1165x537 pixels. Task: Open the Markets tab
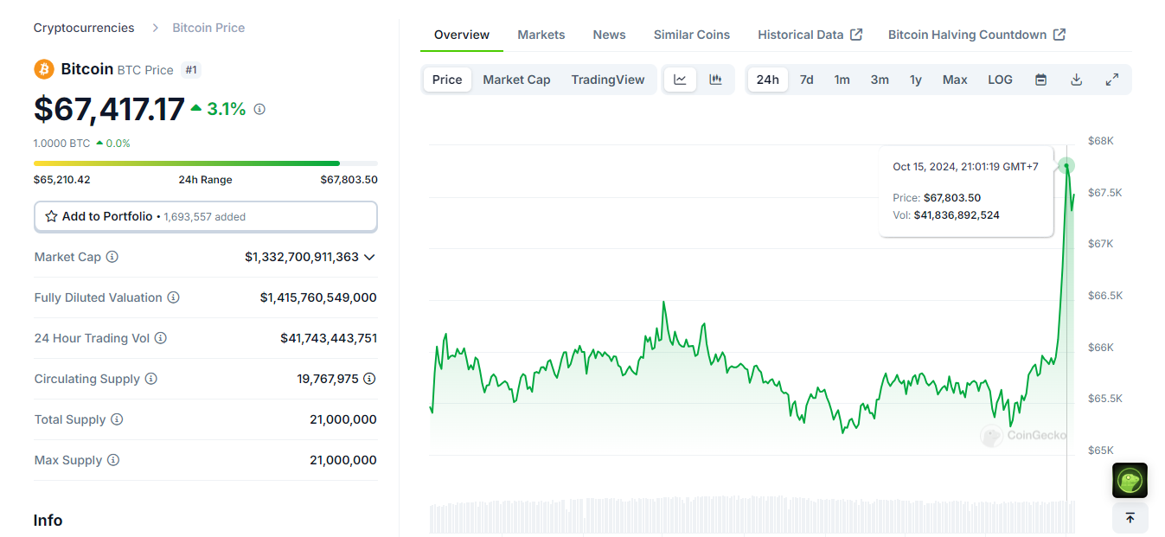541,35
